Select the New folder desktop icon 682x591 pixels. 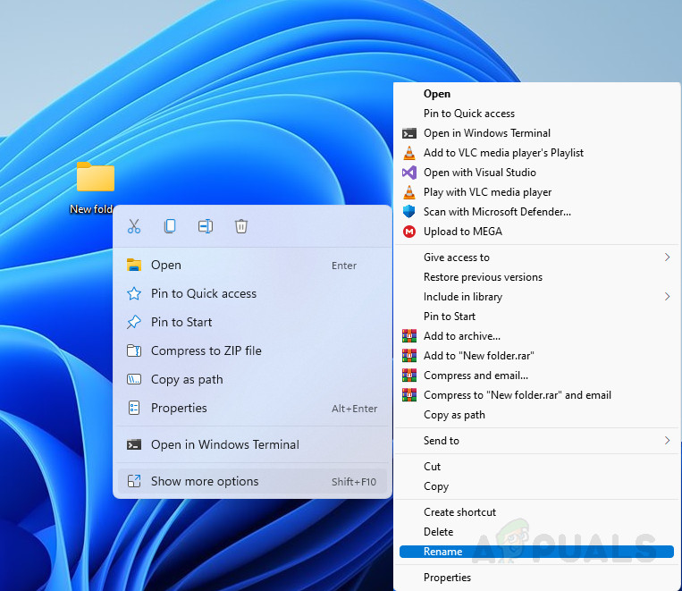tap(95, 179)
